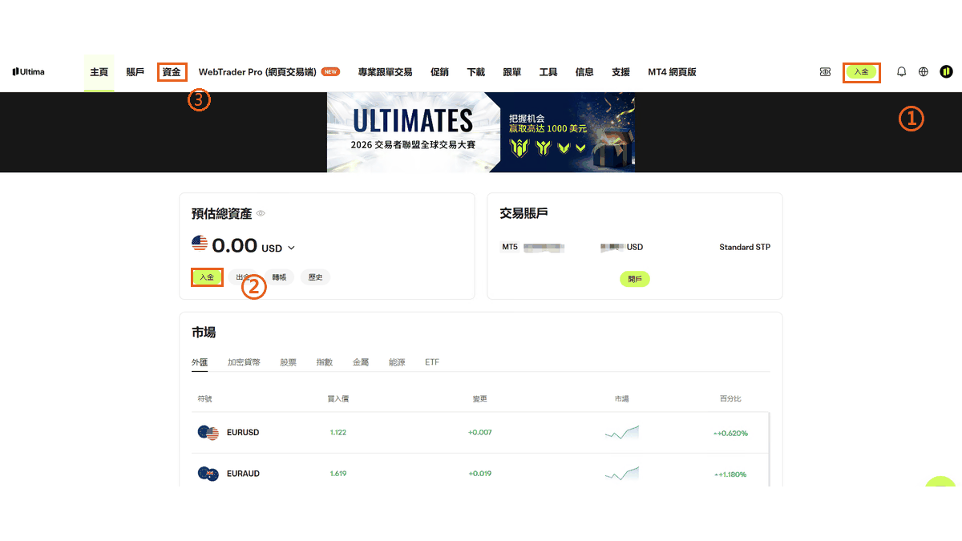Open the green chat bubble widget
This screenshot has width=962, height=541.
point(940,482)
